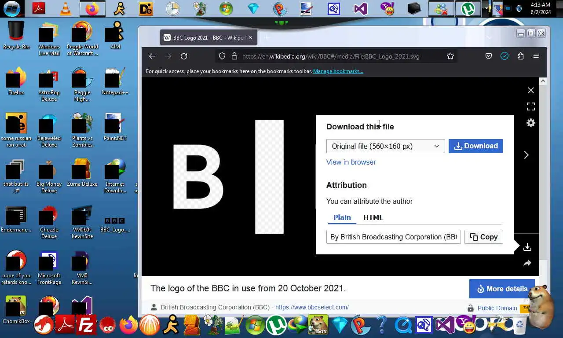The height and width of the screenshot is (338, 563).
Task: Click scrollbar up arrow in browser
Action: click(x=543, y=81)
